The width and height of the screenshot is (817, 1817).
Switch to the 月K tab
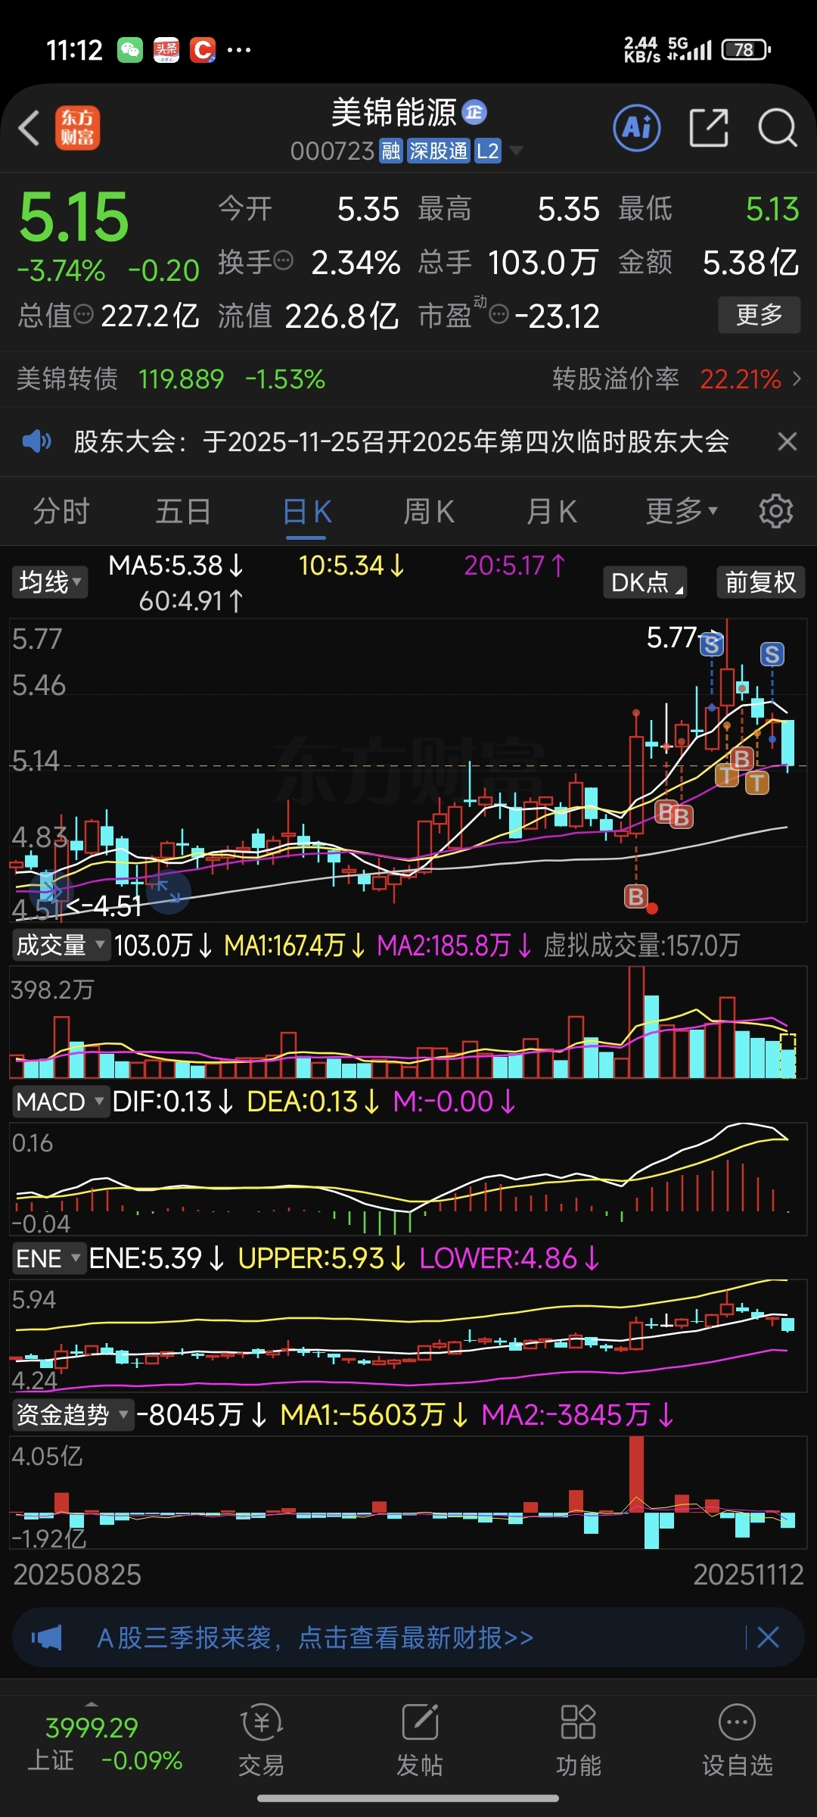tap(551, 511)
